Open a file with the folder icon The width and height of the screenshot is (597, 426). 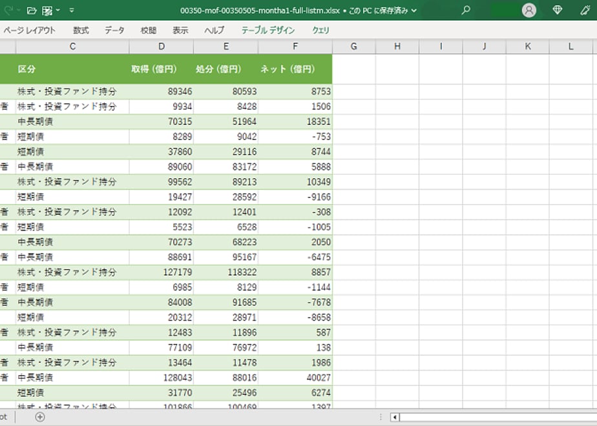[x=32, y=10]
